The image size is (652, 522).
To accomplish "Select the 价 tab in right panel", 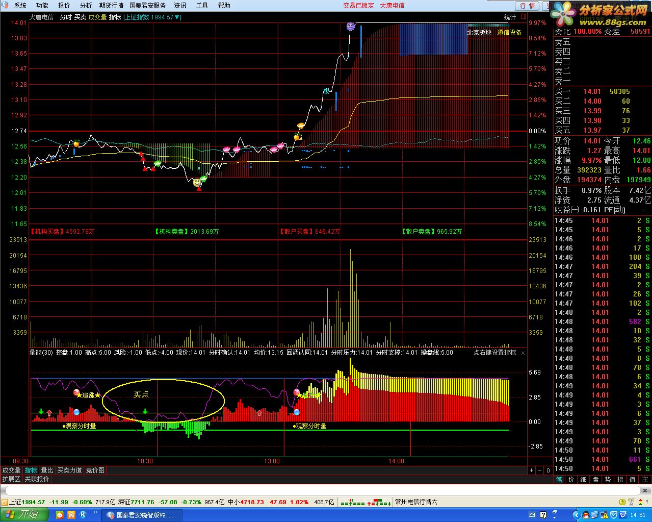I will pyautogui.click(x=571, y=480).
